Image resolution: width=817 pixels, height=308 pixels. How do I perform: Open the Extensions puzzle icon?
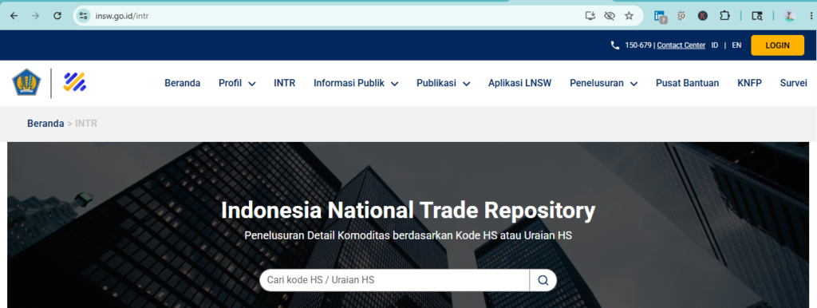click(x=724, y=16)
